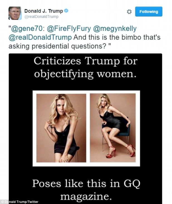
Task: Click 'objectifying women.' in the meme heading
Action: pos(85,75)
